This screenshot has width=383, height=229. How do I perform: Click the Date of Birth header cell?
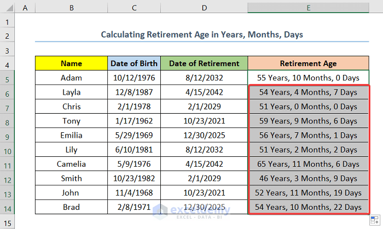[x=134, y=63]
